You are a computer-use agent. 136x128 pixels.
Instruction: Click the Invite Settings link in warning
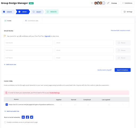coord(55,93)
